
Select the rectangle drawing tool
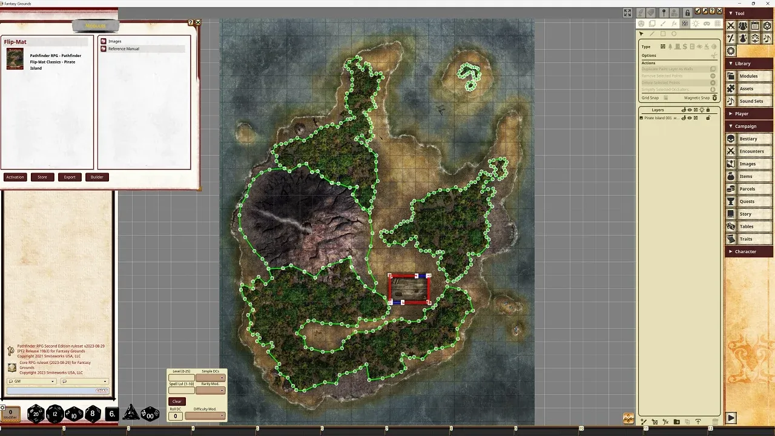pyautogui.click(x=663, y=34)
